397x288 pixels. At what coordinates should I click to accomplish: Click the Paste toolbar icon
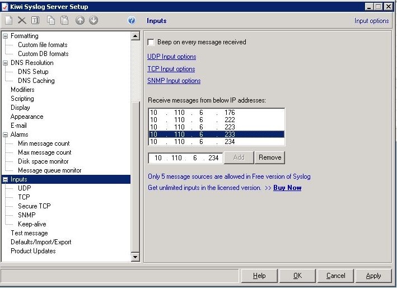click(x=64, y=20)
